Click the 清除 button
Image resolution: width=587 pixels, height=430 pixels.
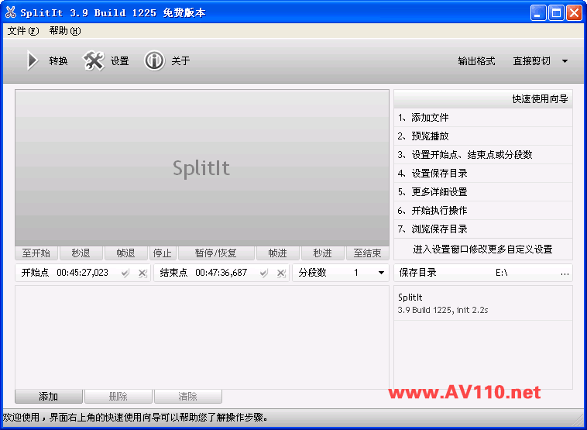(188, 396)
